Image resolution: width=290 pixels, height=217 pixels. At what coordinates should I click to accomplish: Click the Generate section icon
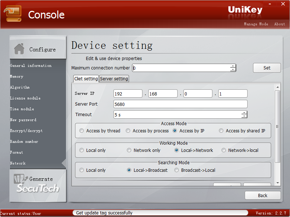[21, 179]
